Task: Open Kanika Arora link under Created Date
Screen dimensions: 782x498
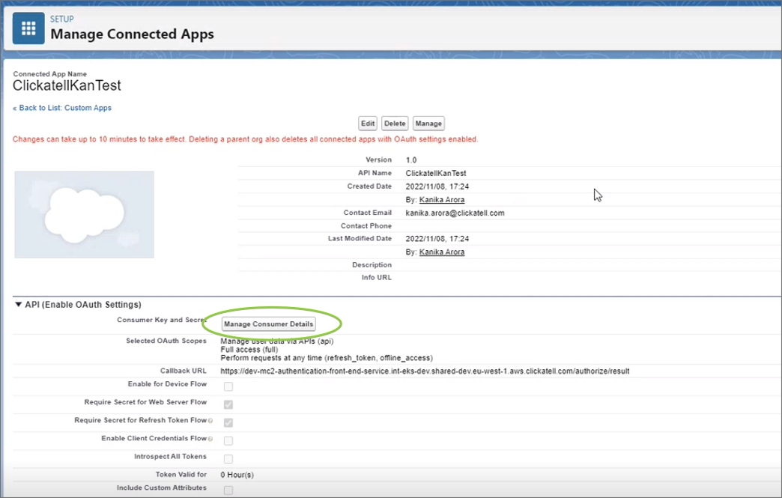Action: [441, 200]
